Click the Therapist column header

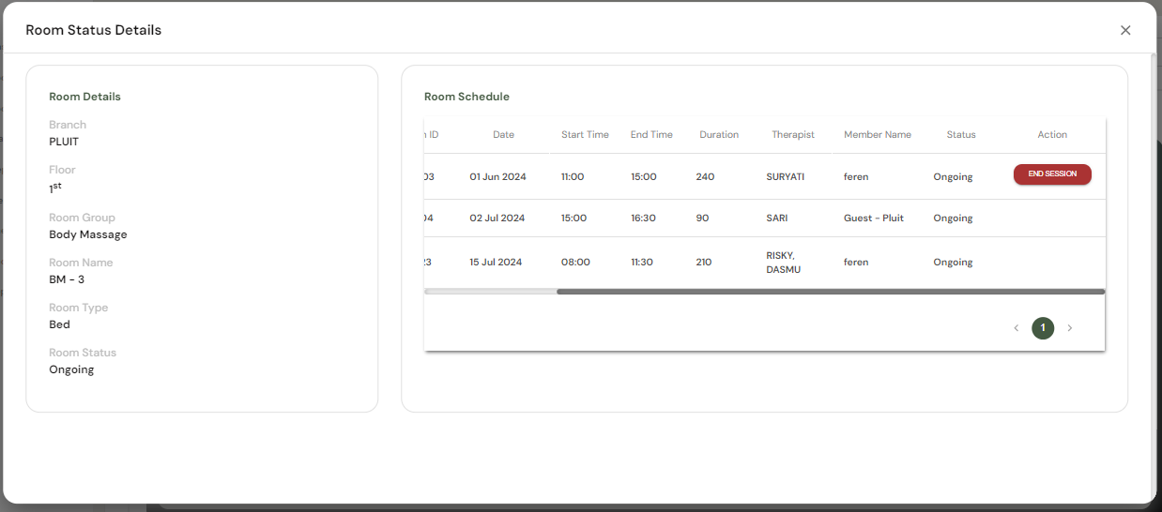coord(793,135)
